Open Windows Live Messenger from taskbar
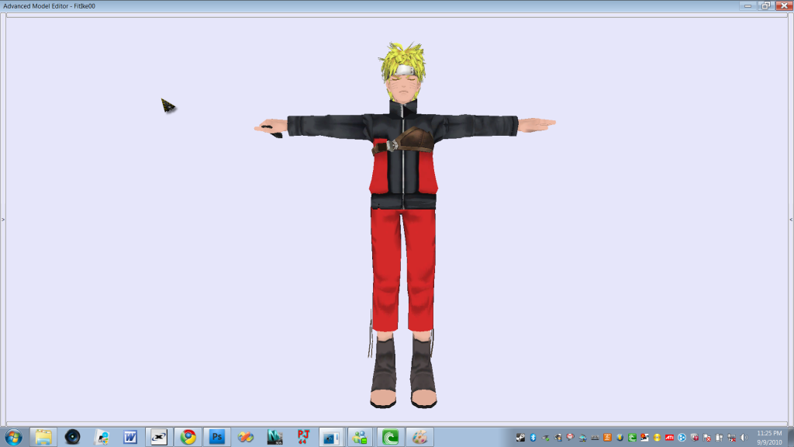 pos(361,437)
